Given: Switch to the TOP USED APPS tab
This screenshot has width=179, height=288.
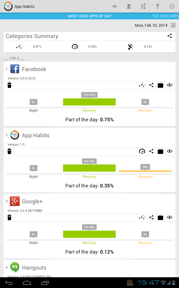Looking at the screenshot, I should [165, 16].
